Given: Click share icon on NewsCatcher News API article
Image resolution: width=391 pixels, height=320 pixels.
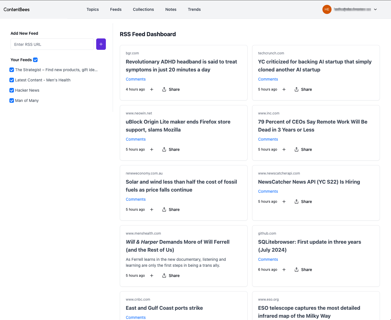Looking at the screenshot, I should pos(297,202).
